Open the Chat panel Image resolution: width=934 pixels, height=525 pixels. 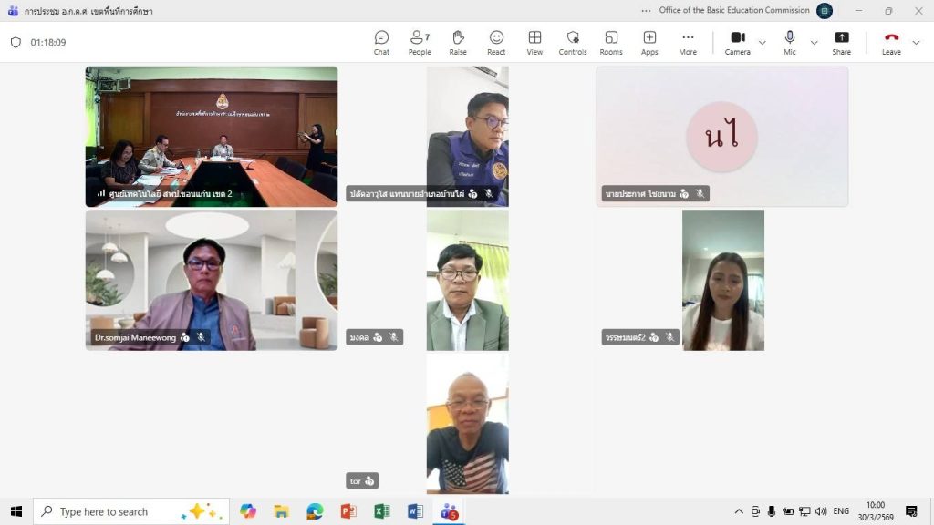(381, 42)
